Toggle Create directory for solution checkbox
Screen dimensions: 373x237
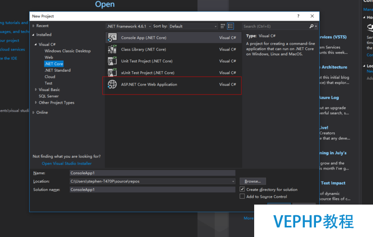242,189
